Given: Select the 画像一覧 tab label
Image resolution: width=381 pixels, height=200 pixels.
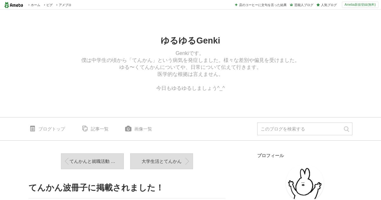Looking at the screenshot, I should point(143,129).
